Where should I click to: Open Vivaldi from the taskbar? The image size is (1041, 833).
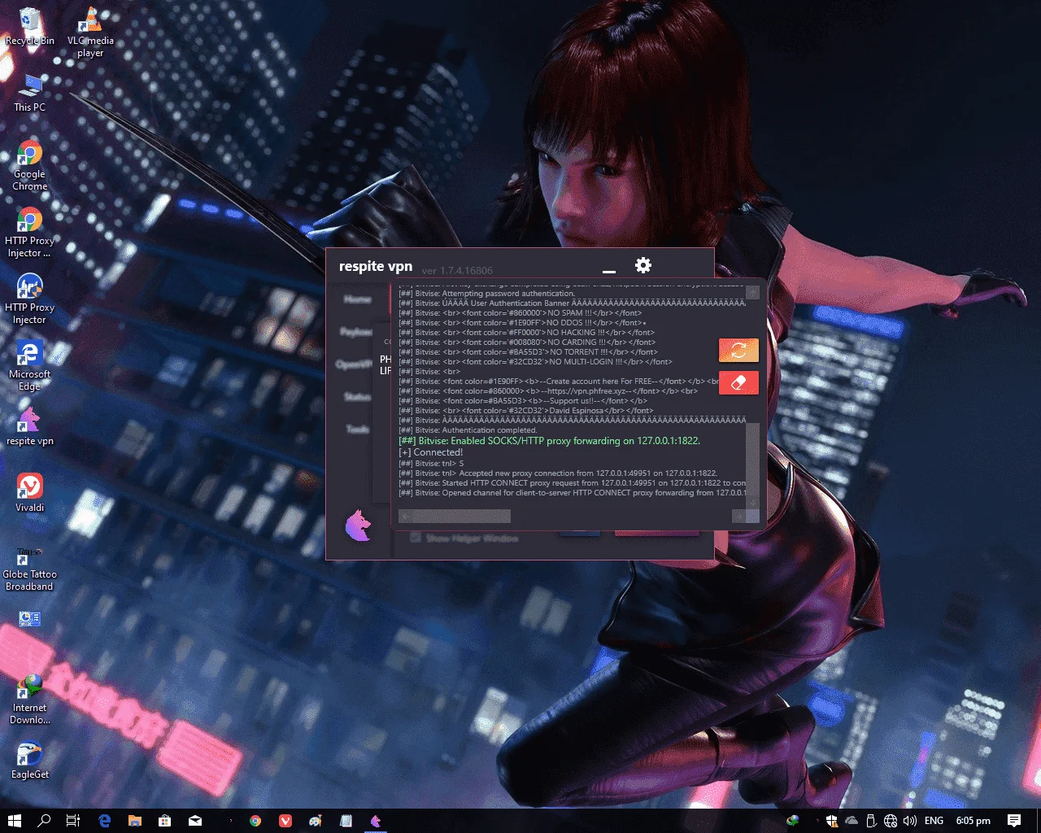(285, 821)
